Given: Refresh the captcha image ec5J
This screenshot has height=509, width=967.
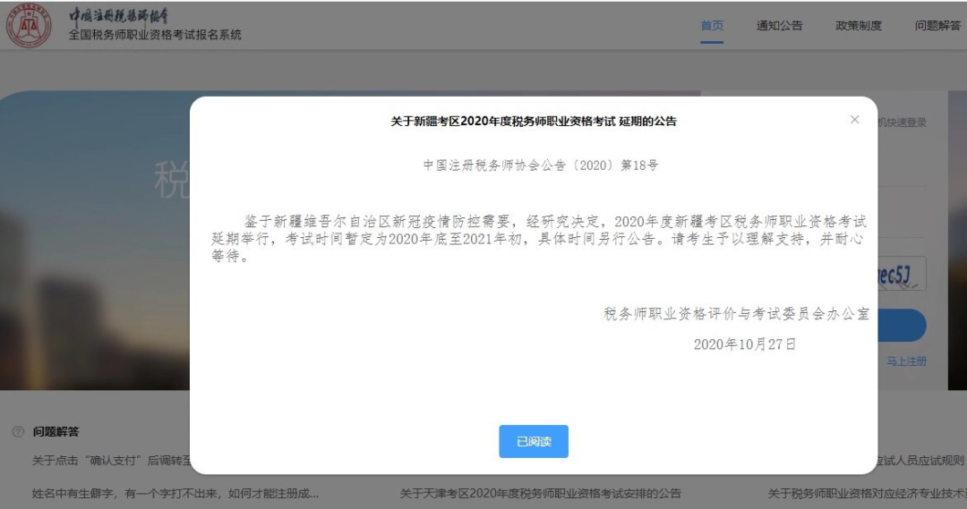Looking at the screenshot, I should tap(901, 275).
